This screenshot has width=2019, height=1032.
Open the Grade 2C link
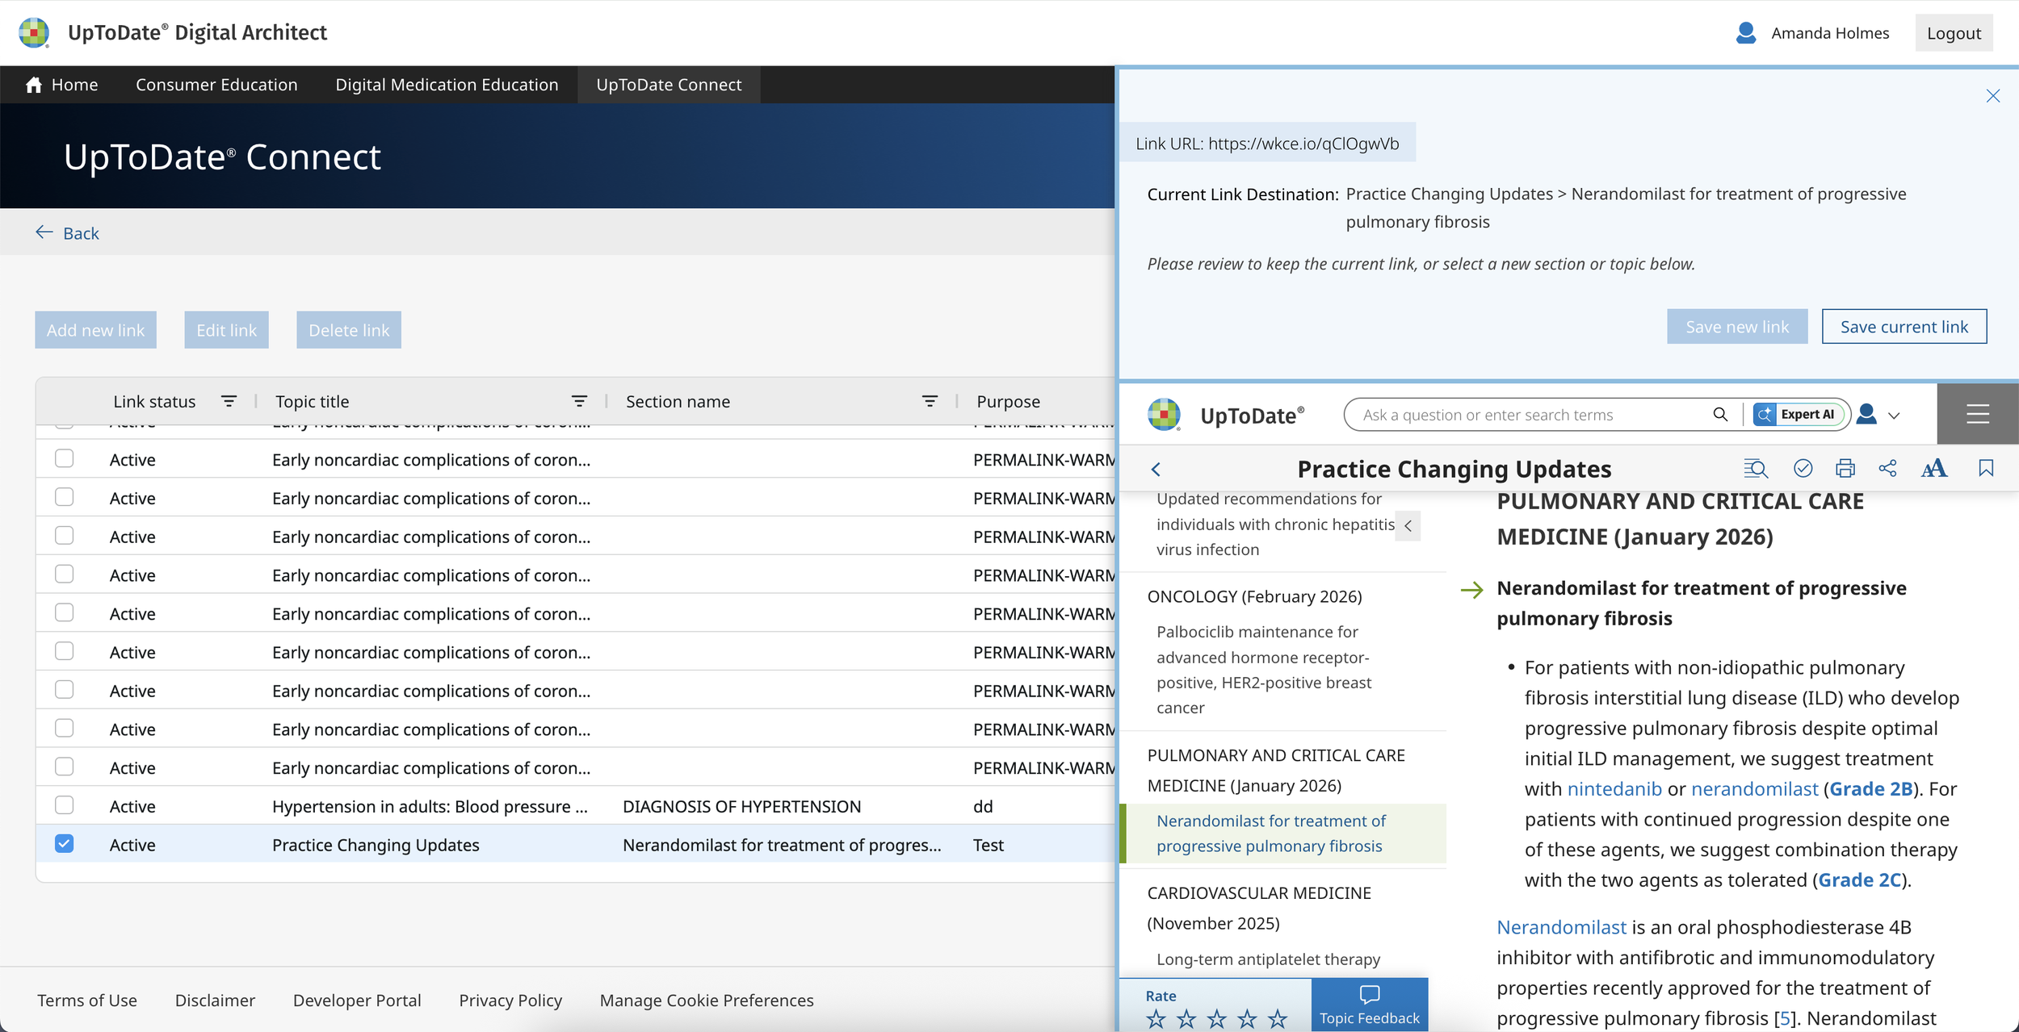pyautogui.click(x=1860, y=880)
